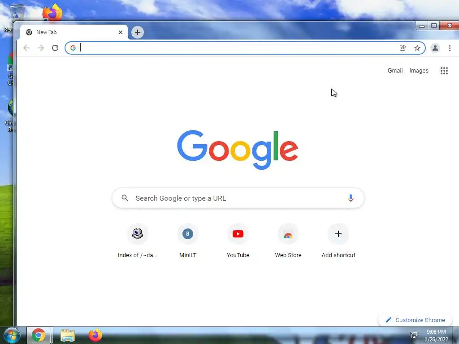Click the magnifier icon in search box
Viewport: 459px width, 344px height.
(125, 198)
